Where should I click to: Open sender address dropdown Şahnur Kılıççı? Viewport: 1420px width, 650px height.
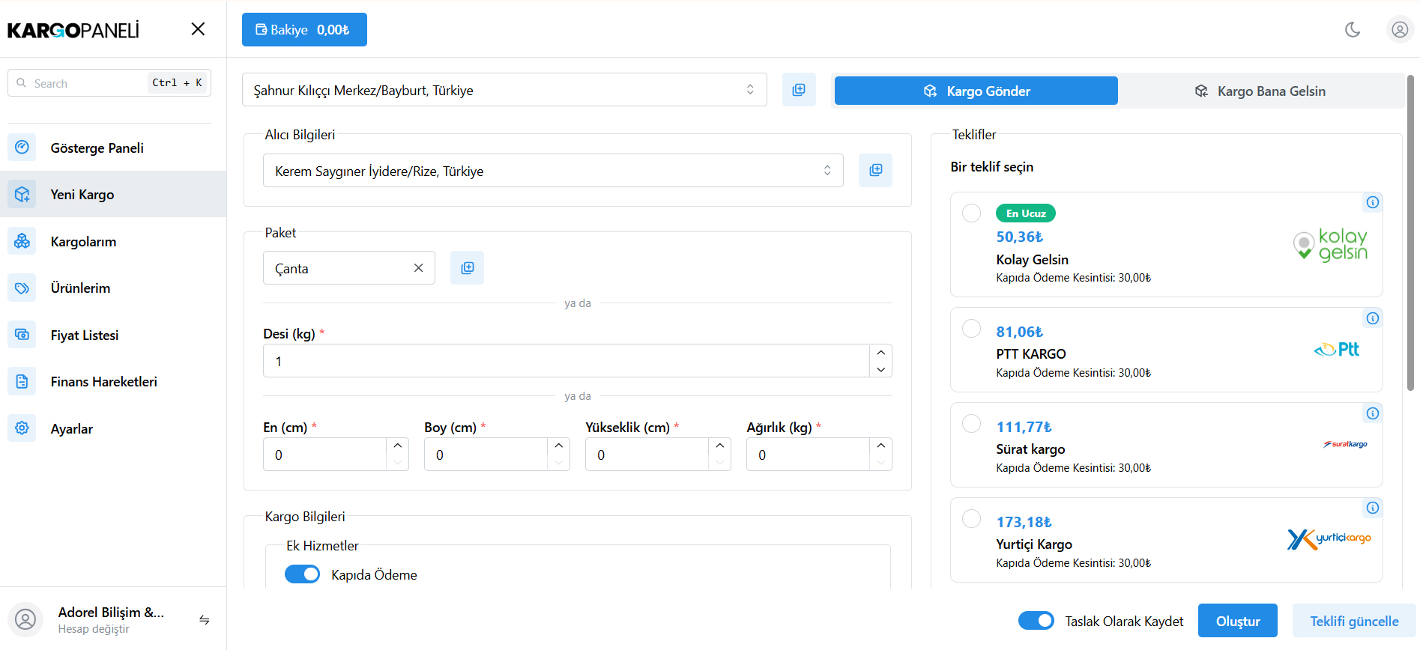(504, 90)
